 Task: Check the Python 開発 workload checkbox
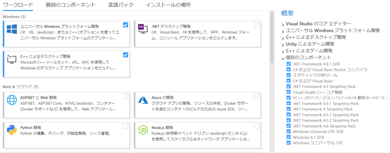pyautogui.click(x=126, y=126)
